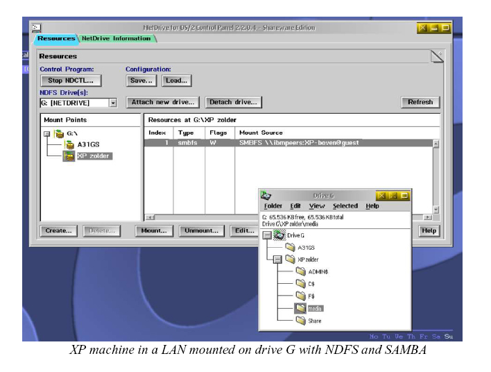This screenshot has height=372, width=491.
Task: Select the ADMIN$ label in Drive G
Action: [x=318, y=272]
